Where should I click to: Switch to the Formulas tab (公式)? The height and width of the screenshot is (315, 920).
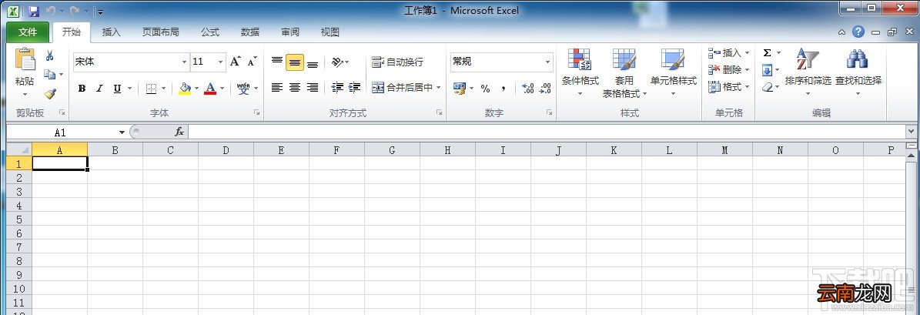[209, 32]
